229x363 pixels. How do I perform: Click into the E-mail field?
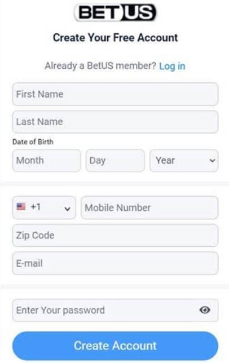[x=115, y=263]
